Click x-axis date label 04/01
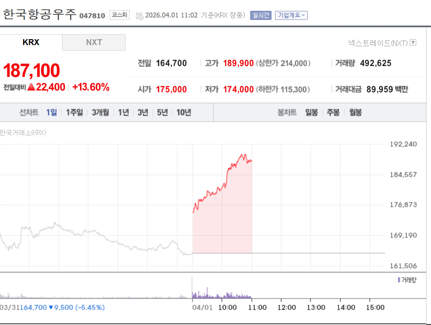Screen dimensions: 431x325 [202, 308]
